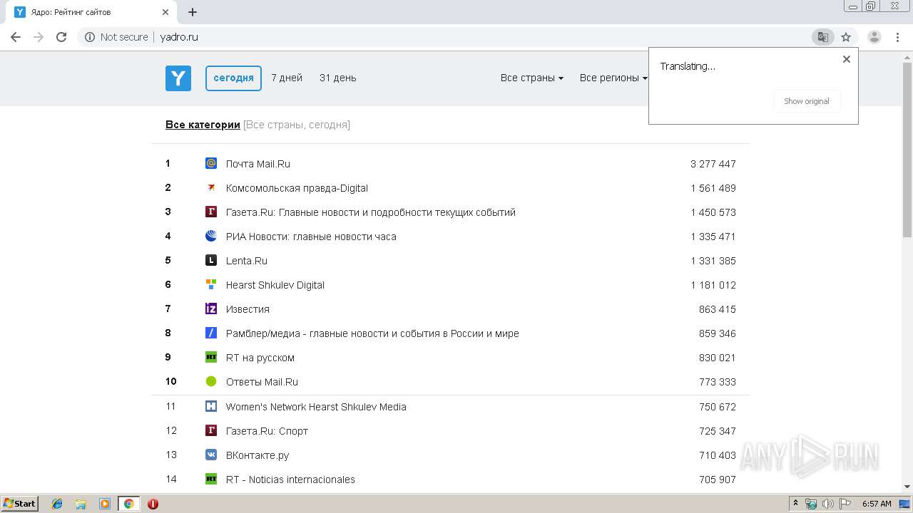Image resolution: width=913 pixels, height=513 pixels.
Task: Open the Hearst Shkulev Digital link
Action: 275,285
